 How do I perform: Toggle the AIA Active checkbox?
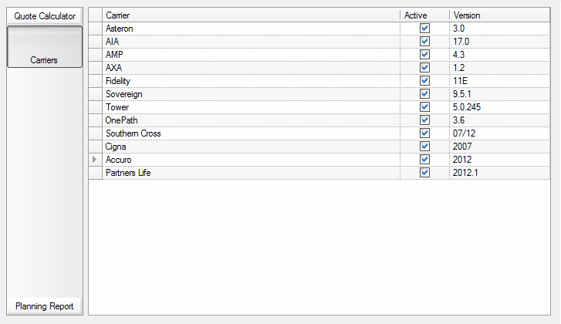point(424,42)
